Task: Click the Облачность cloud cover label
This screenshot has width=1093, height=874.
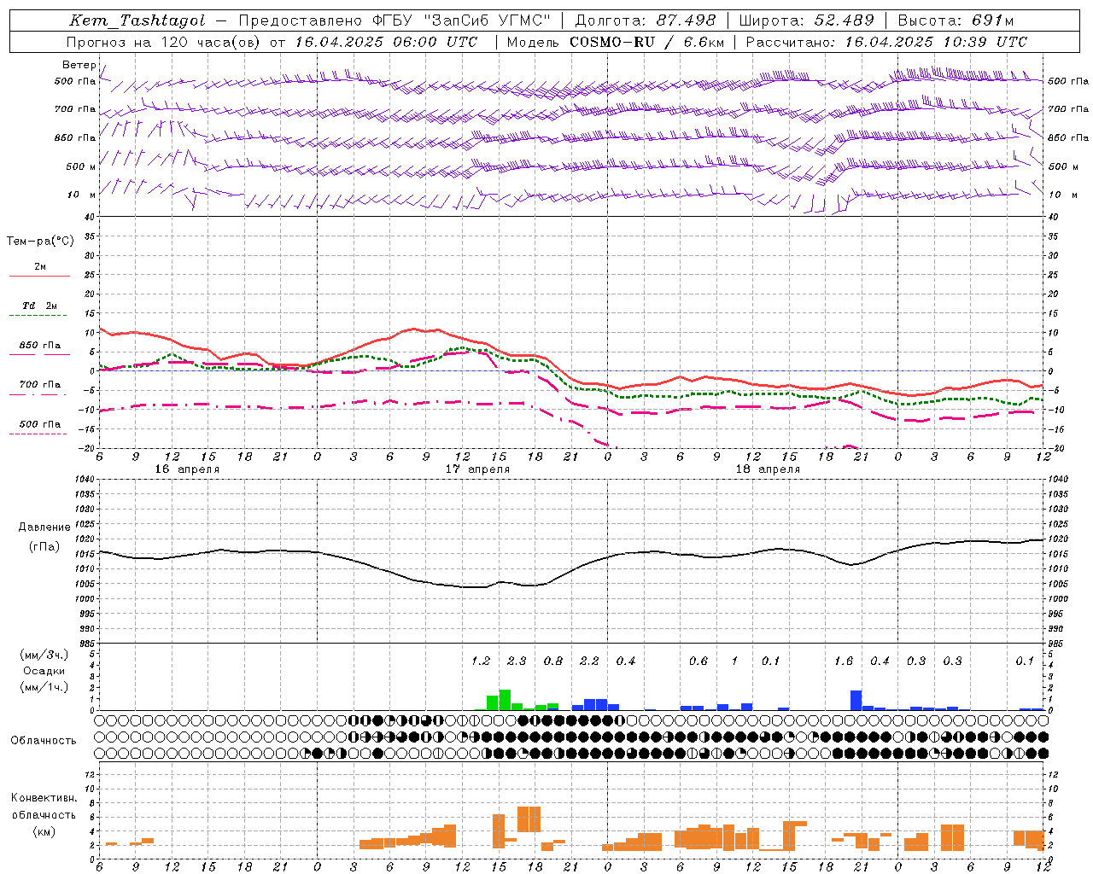Action: coord(44,740)
